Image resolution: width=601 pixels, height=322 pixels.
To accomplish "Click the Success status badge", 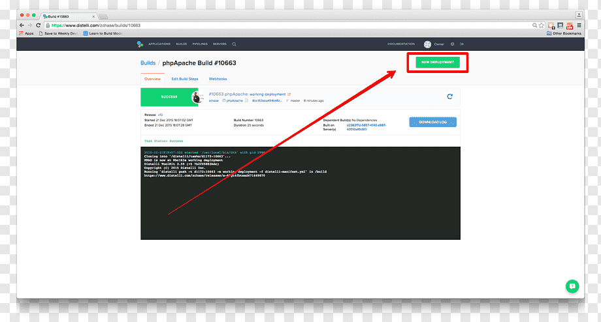I will [169, 96].
